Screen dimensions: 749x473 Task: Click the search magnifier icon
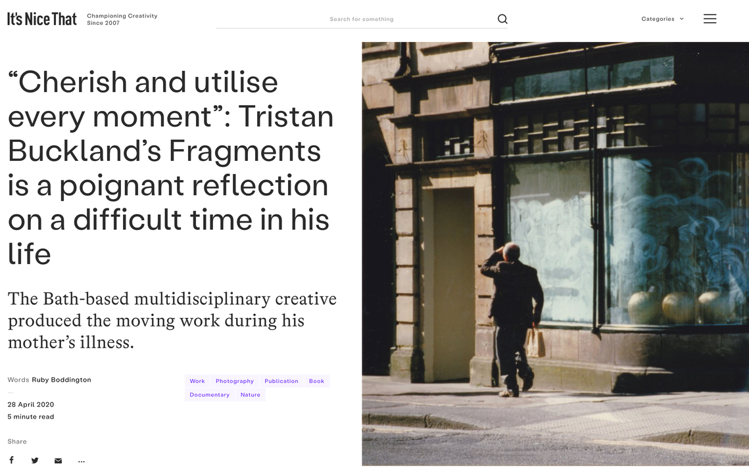[x=502, y=19]
